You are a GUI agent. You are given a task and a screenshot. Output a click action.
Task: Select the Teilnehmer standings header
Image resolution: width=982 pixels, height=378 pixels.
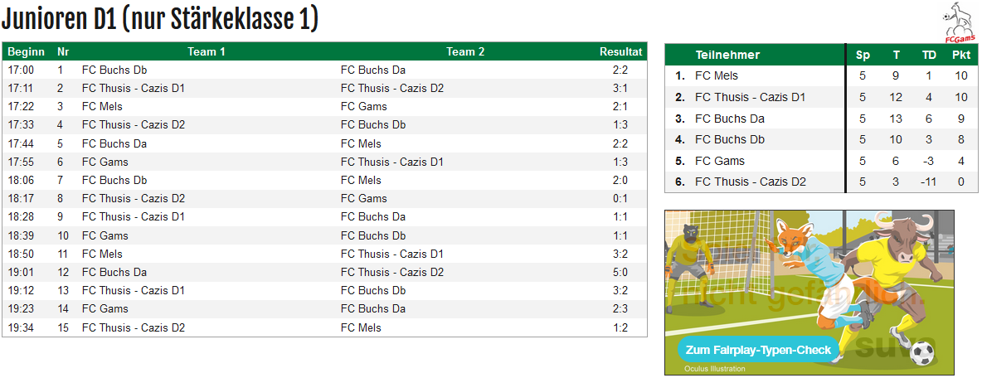pos(727,55)
